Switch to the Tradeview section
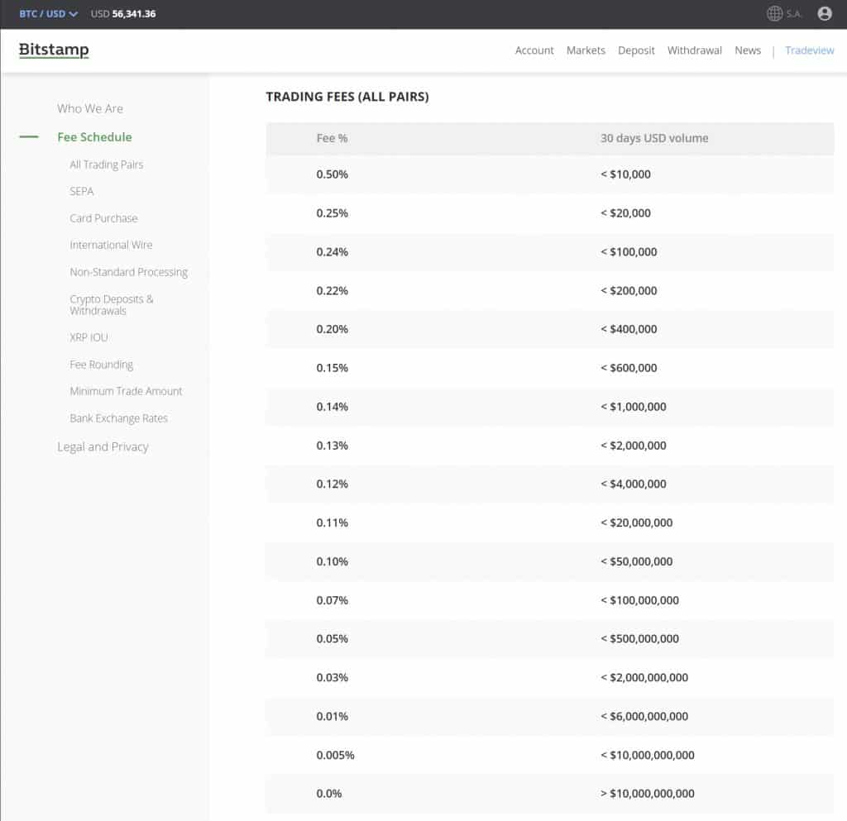This screenshot has height=821, width=847. click(809, 50)
